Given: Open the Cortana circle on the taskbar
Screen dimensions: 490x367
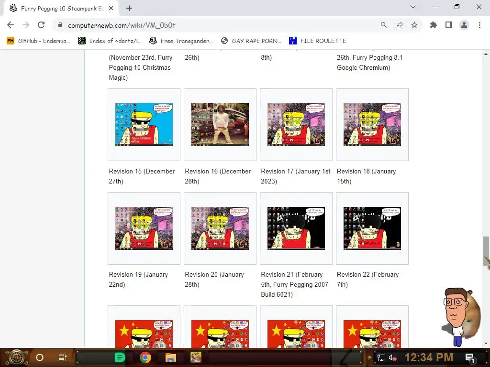Looking at the screenshot, I should pyautogui.click(x=40, y=357).
